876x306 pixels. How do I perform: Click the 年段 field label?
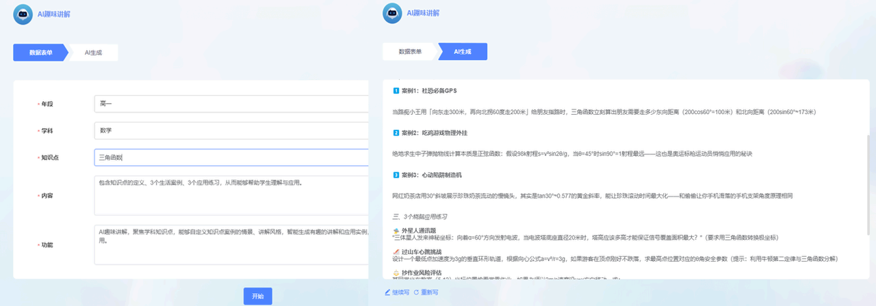(47, 104)
